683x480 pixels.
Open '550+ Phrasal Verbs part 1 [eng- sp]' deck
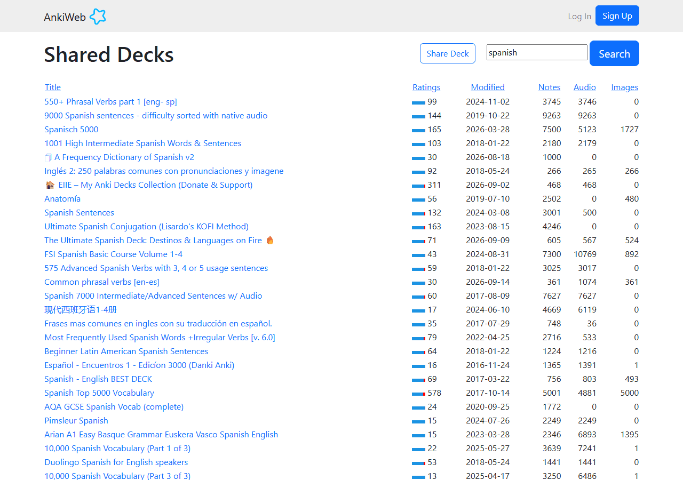(x=110, y=101)
